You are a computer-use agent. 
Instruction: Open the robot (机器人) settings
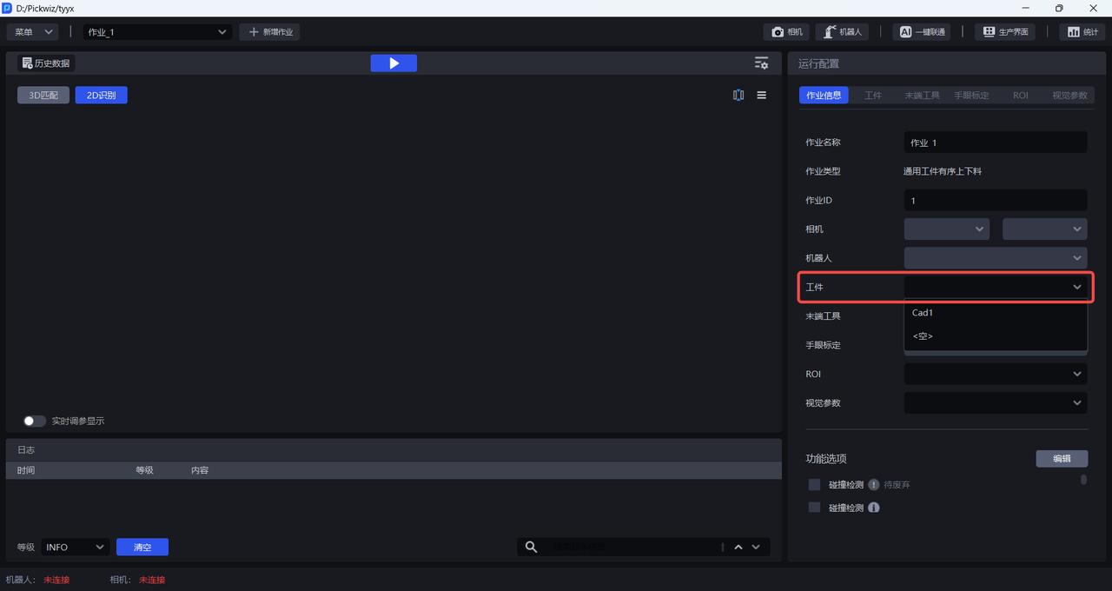pos(842,32)
